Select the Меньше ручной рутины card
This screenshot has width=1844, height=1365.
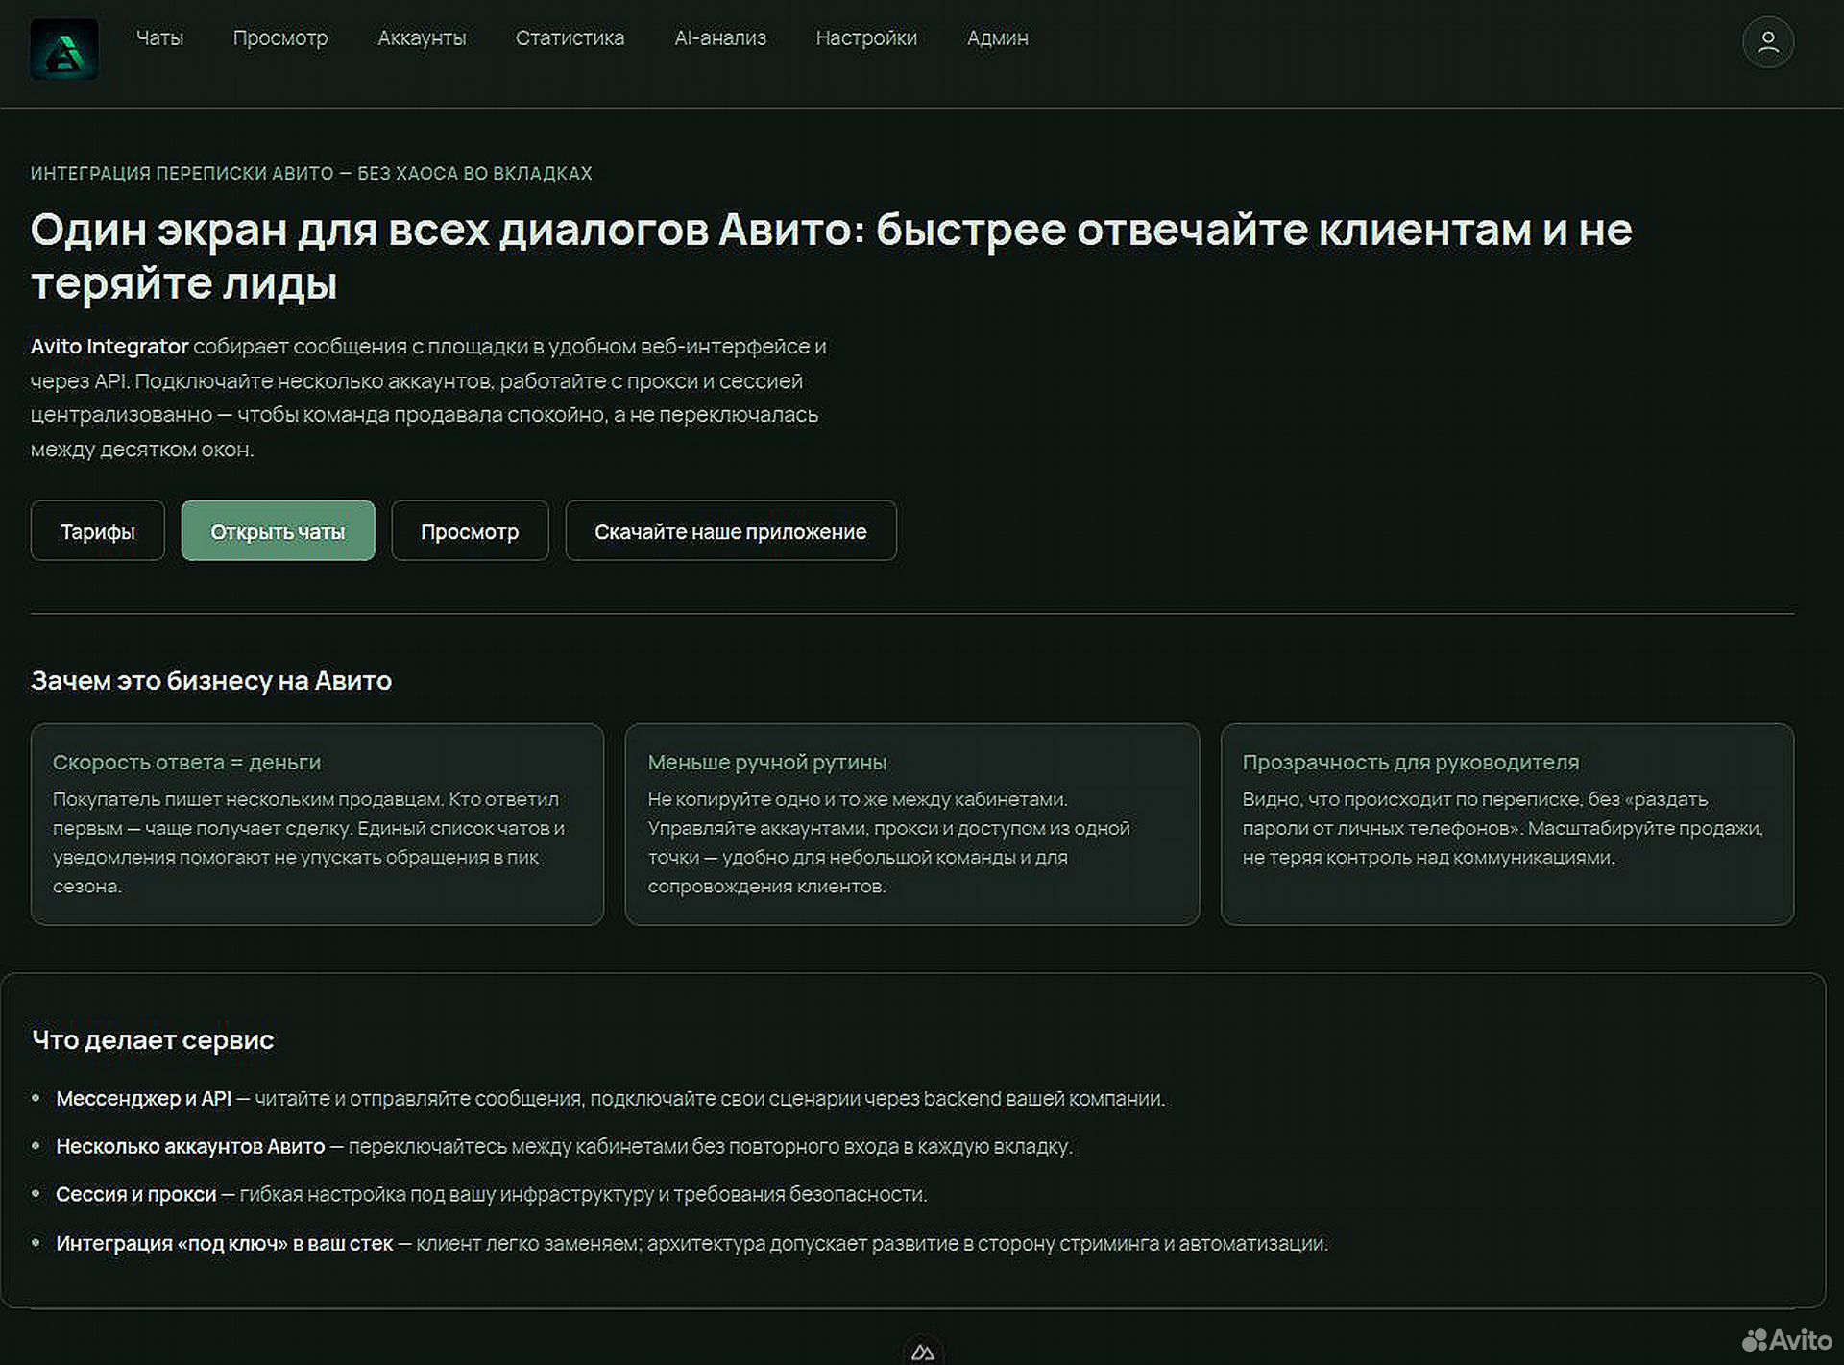[912, 824]
